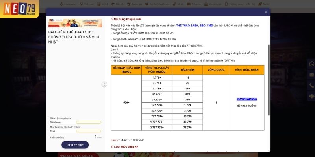Select the heading 3. Nội dung khuyến mãi
The height and width of the screenshot is (157, 315).
(x=126, y=19)
